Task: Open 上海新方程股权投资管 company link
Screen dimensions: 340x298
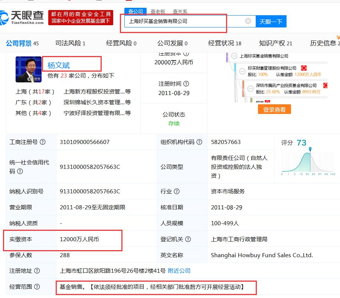Action: coord(97,91)
